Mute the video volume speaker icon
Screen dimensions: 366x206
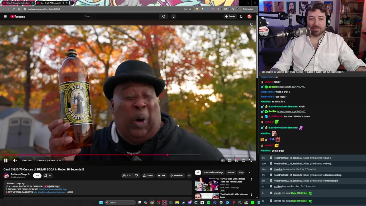(15, 161)
